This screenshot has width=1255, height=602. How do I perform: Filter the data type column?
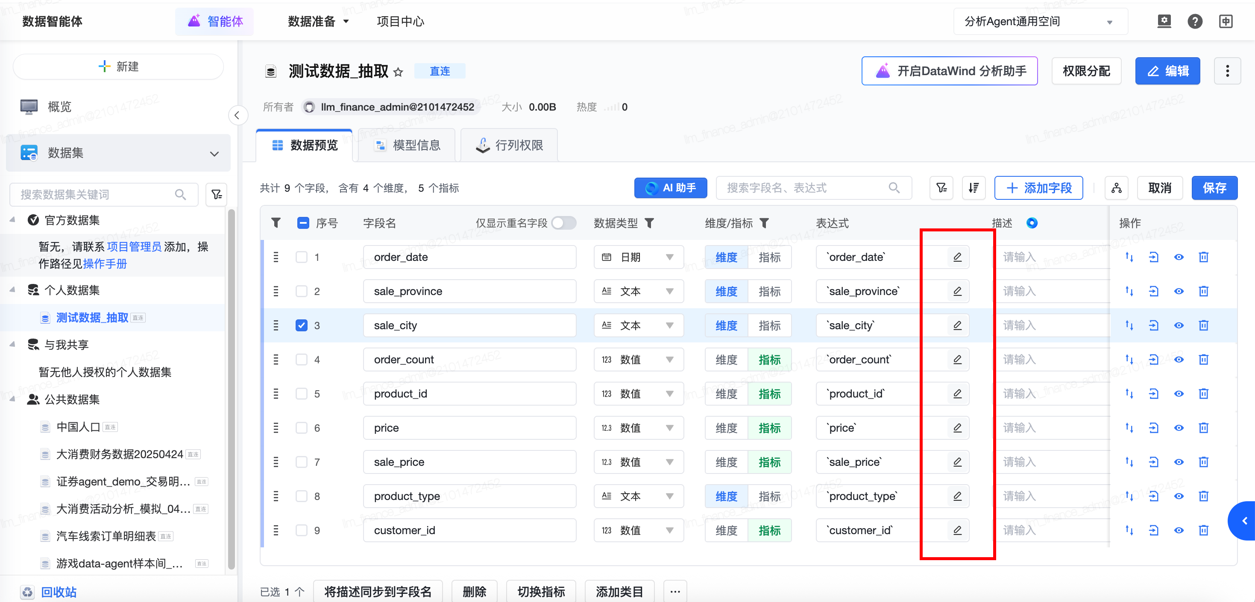tap(649, 222)
